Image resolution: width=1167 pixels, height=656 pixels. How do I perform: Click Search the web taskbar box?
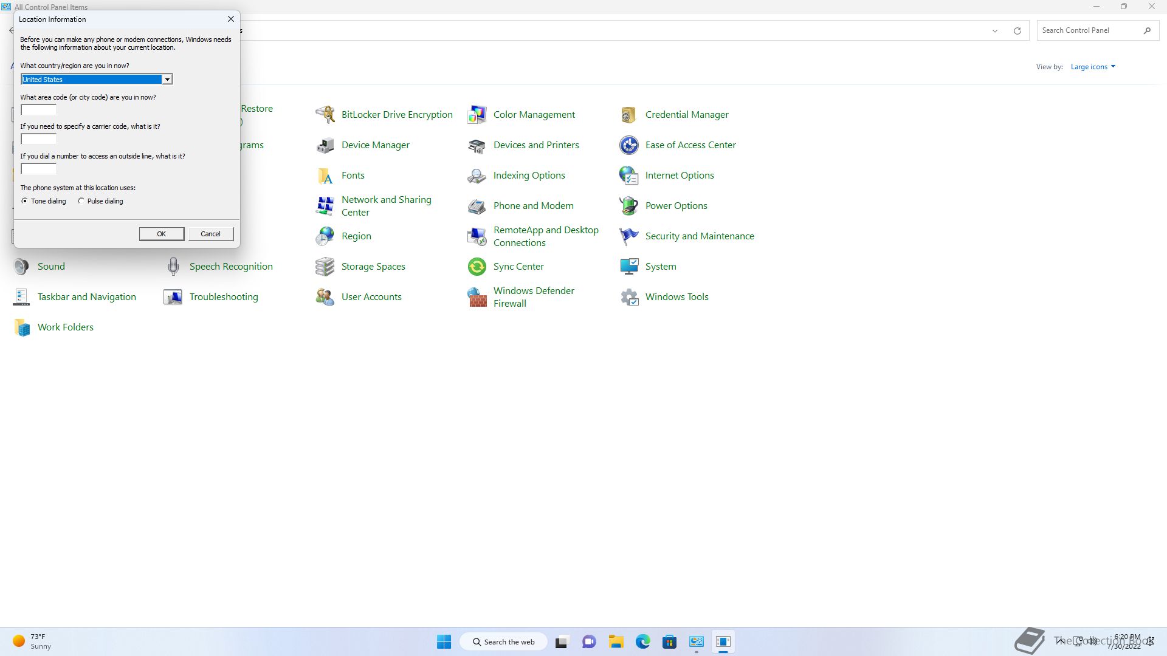(x=504, y=641)
